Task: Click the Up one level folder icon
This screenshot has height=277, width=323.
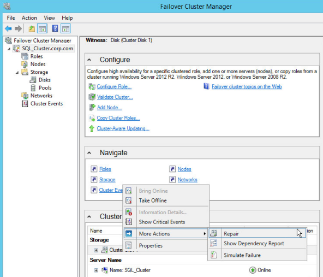Action: pos(32,28)
